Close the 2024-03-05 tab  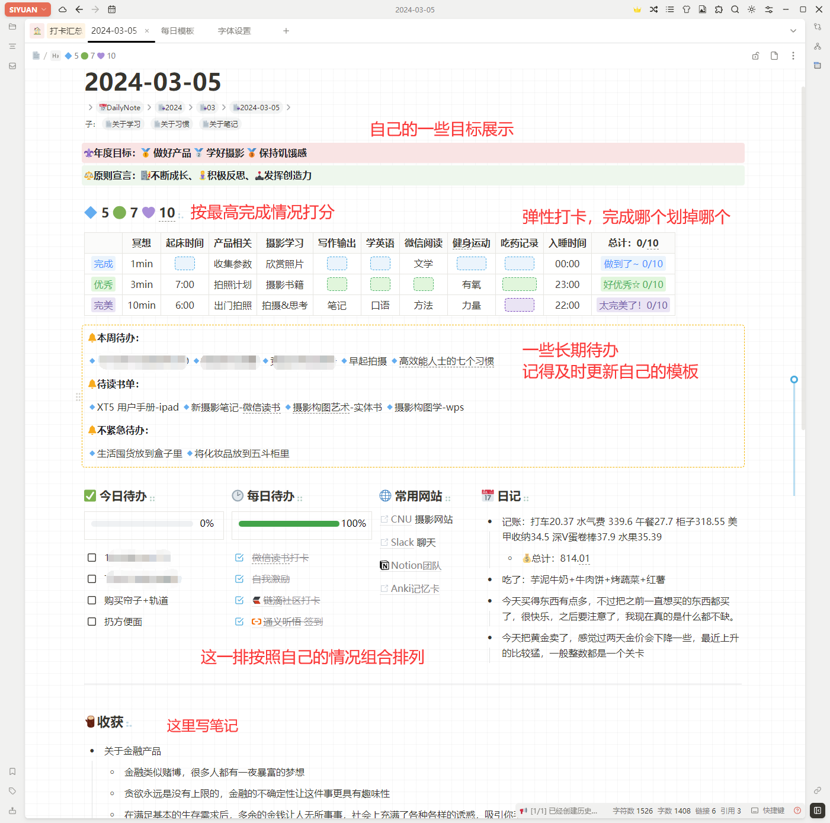pos(147,31)
